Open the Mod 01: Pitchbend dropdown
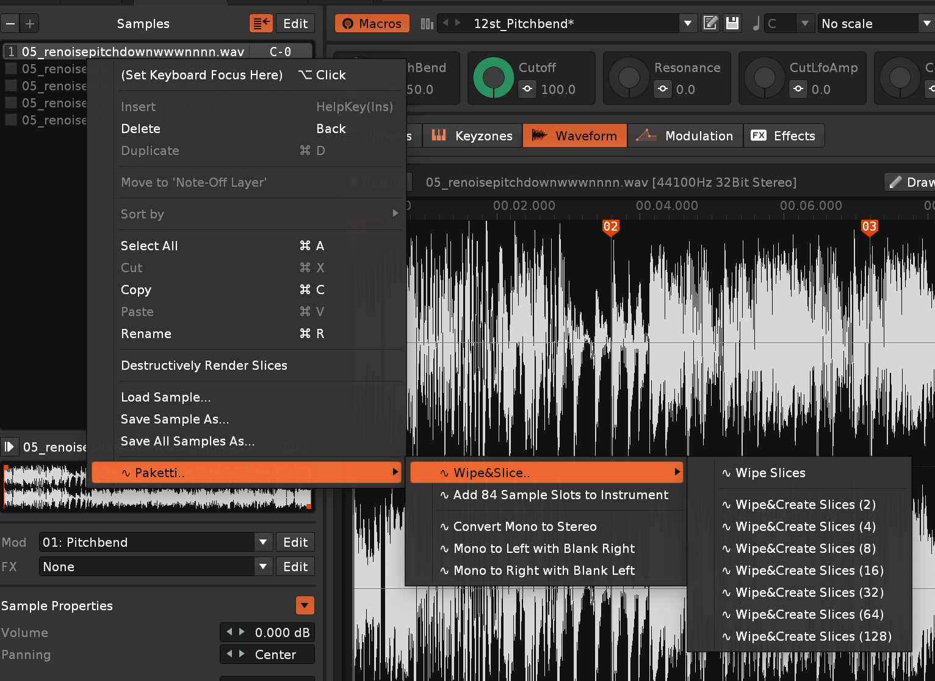Viewport: 935px width, 681px height. pos(262,542)
